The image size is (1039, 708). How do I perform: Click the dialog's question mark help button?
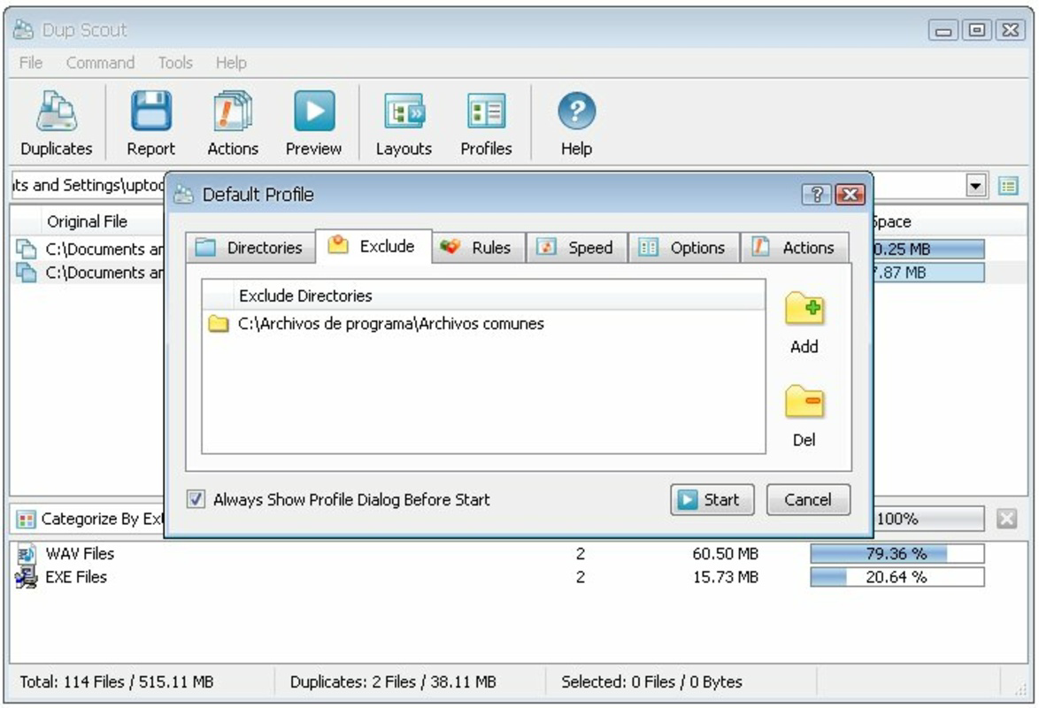[x=816, y=194]
